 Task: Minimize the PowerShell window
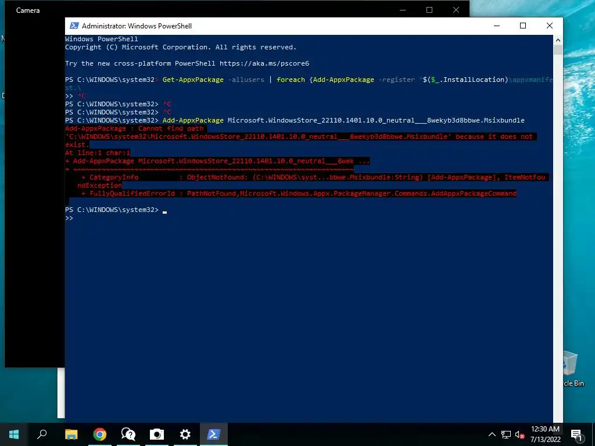pos(497,26)
